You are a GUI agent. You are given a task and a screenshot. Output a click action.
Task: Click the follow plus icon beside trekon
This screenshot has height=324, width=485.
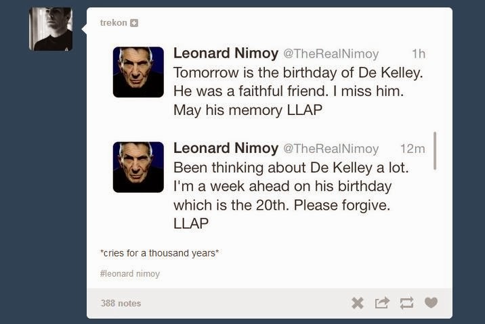click(134, 23)
